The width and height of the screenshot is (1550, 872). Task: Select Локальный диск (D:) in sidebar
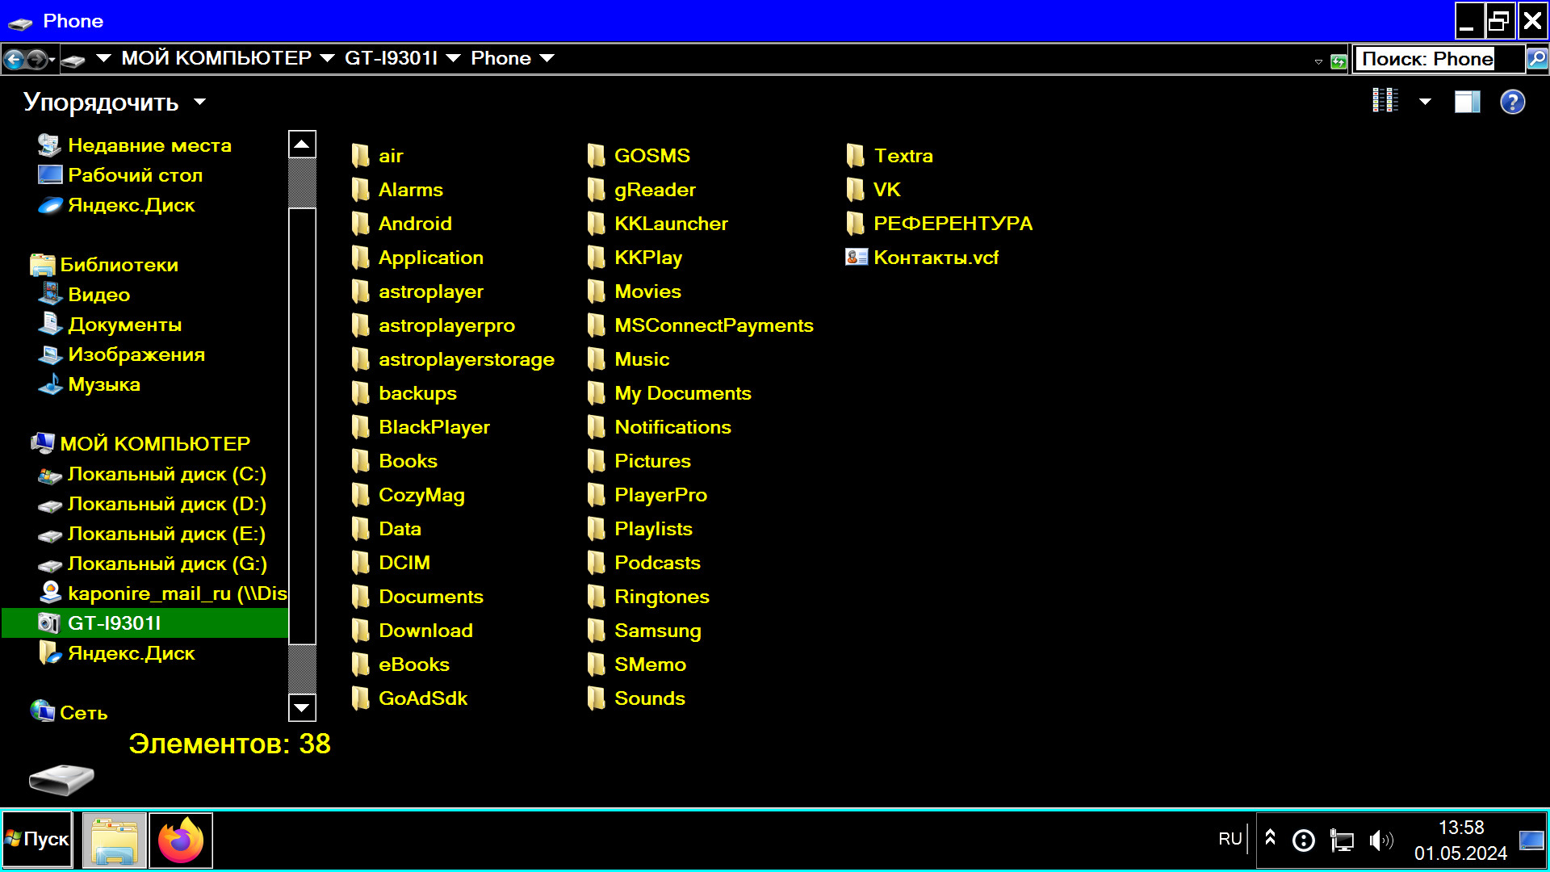point(165,504)
